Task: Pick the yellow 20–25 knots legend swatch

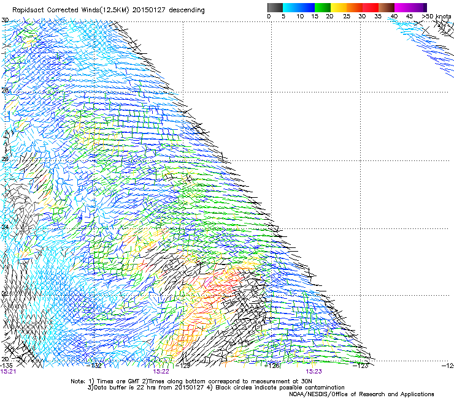Action: (x=339, y=7)
